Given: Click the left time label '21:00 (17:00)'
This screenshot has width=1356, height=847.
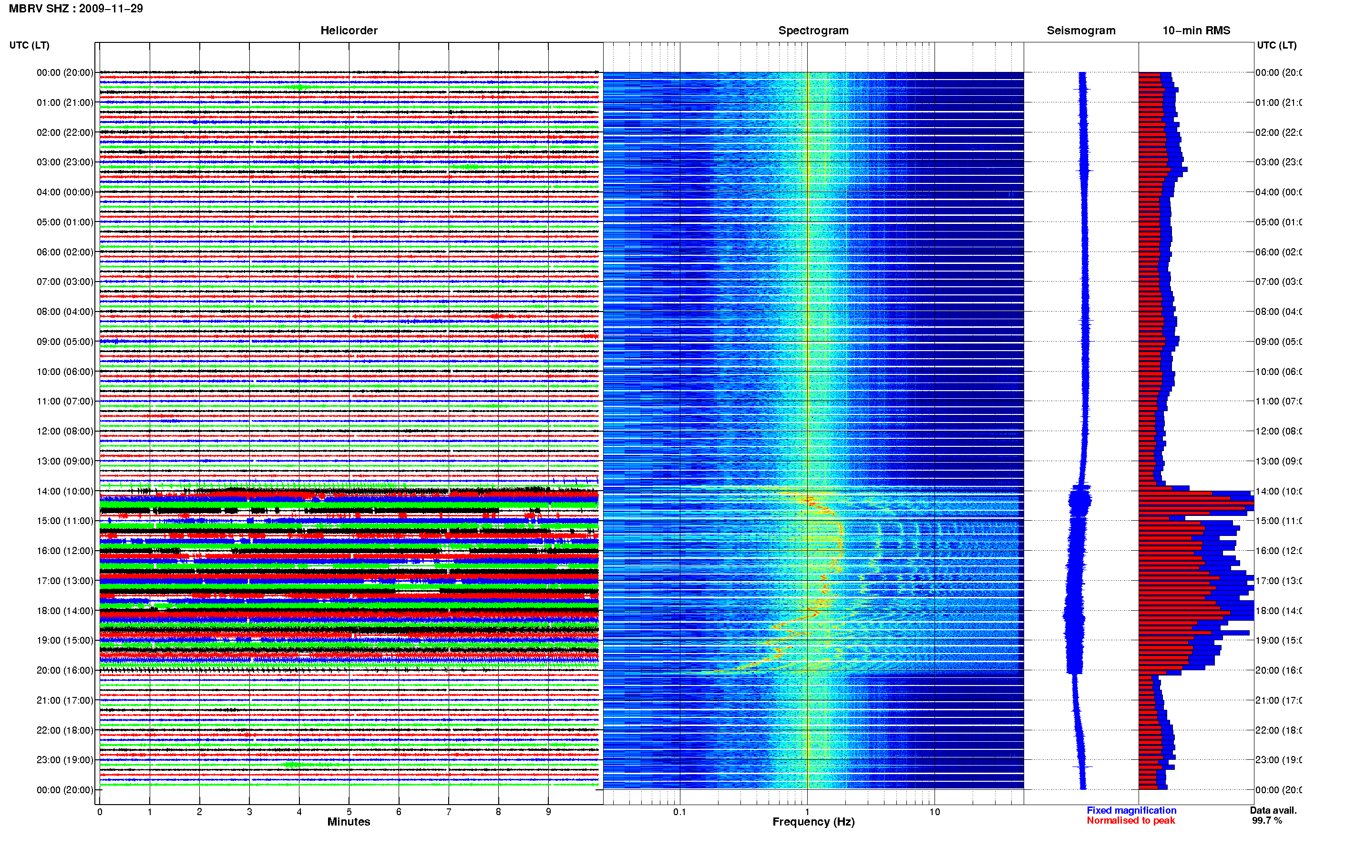Looking at the screenshot, I should (x=65, y=700).
